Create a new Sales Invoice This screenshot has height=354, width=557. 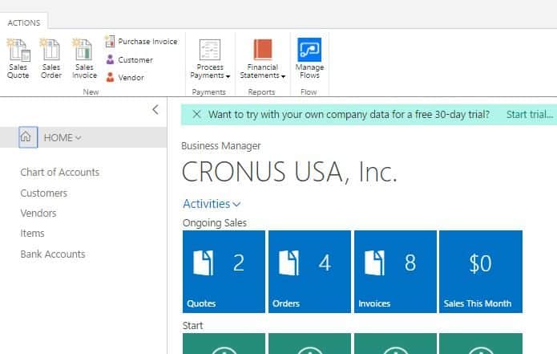tap(84, 59)
